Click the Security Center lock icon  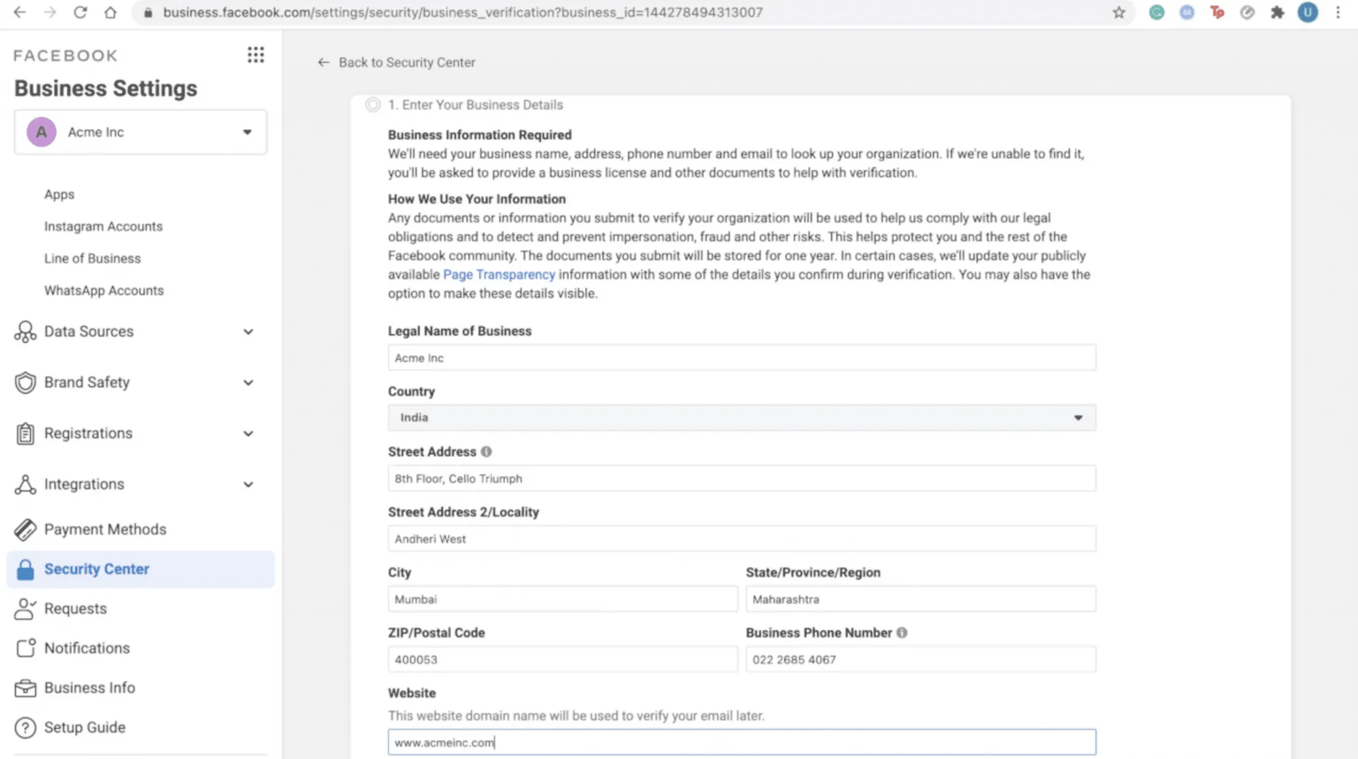25,569
